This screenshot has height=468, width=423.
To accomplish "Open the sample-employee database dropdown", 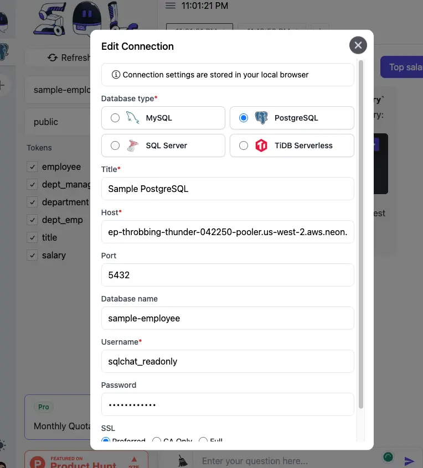I will pos(58,90).
